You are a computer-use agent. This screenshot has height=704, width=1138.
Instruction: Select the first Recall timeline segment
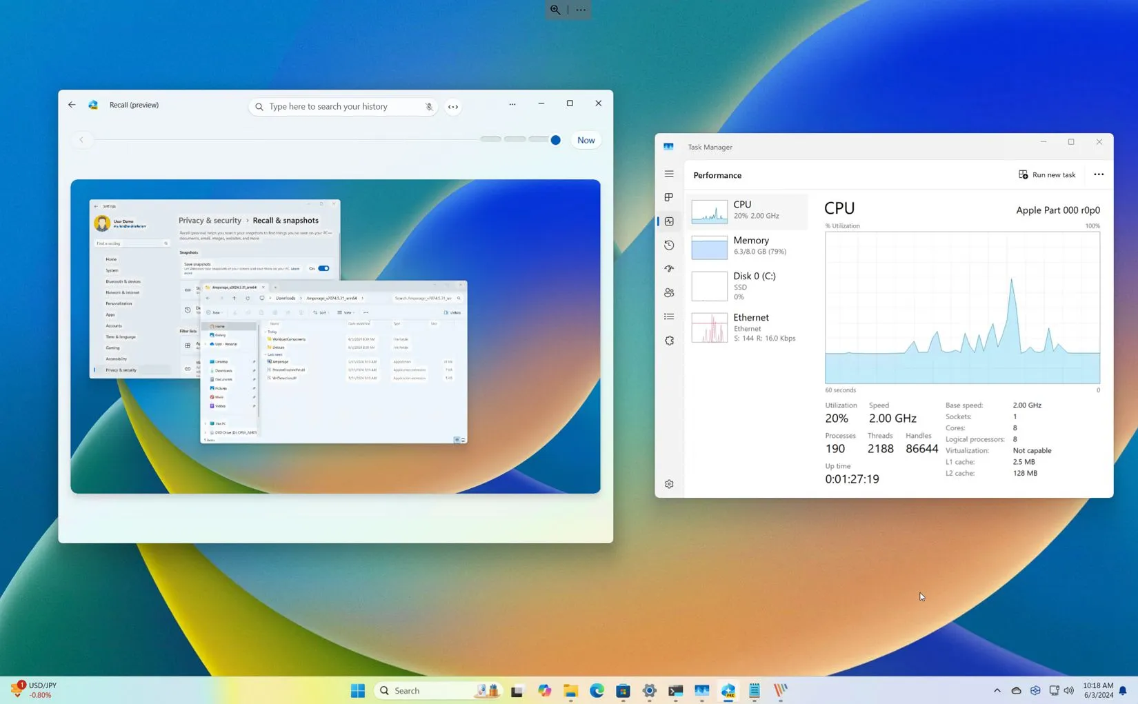490,139
